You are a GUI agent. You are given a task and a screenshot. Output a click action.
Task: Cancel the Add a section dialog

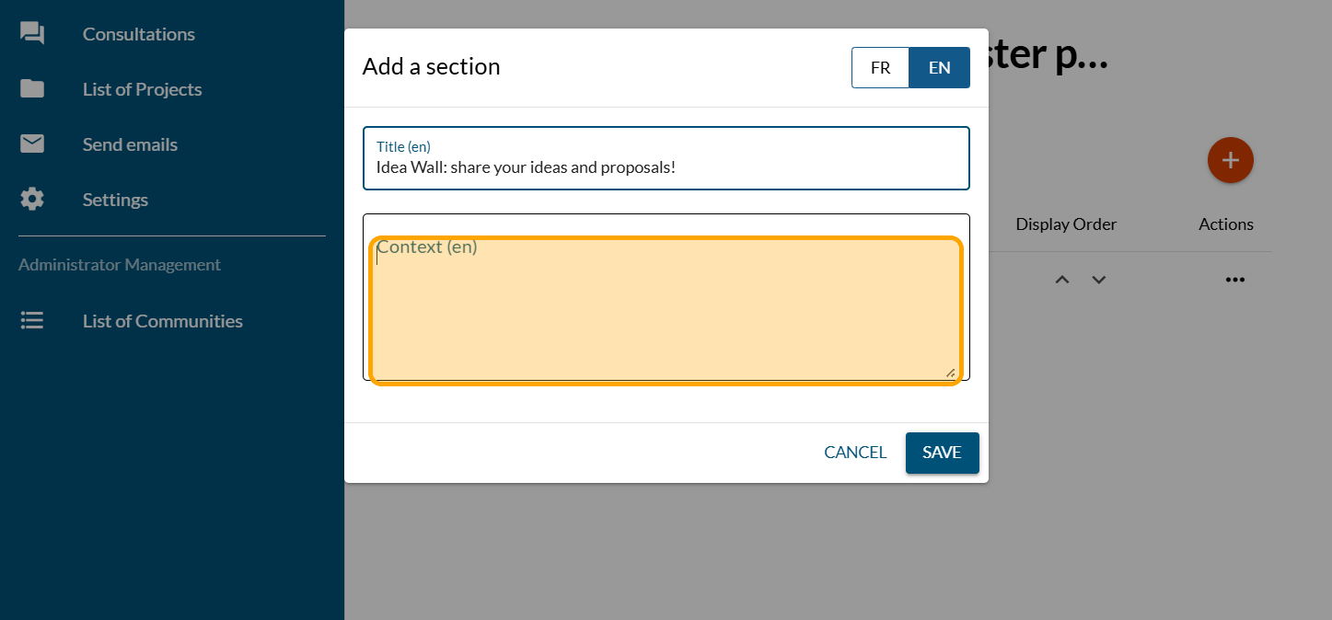pos(854,453)
